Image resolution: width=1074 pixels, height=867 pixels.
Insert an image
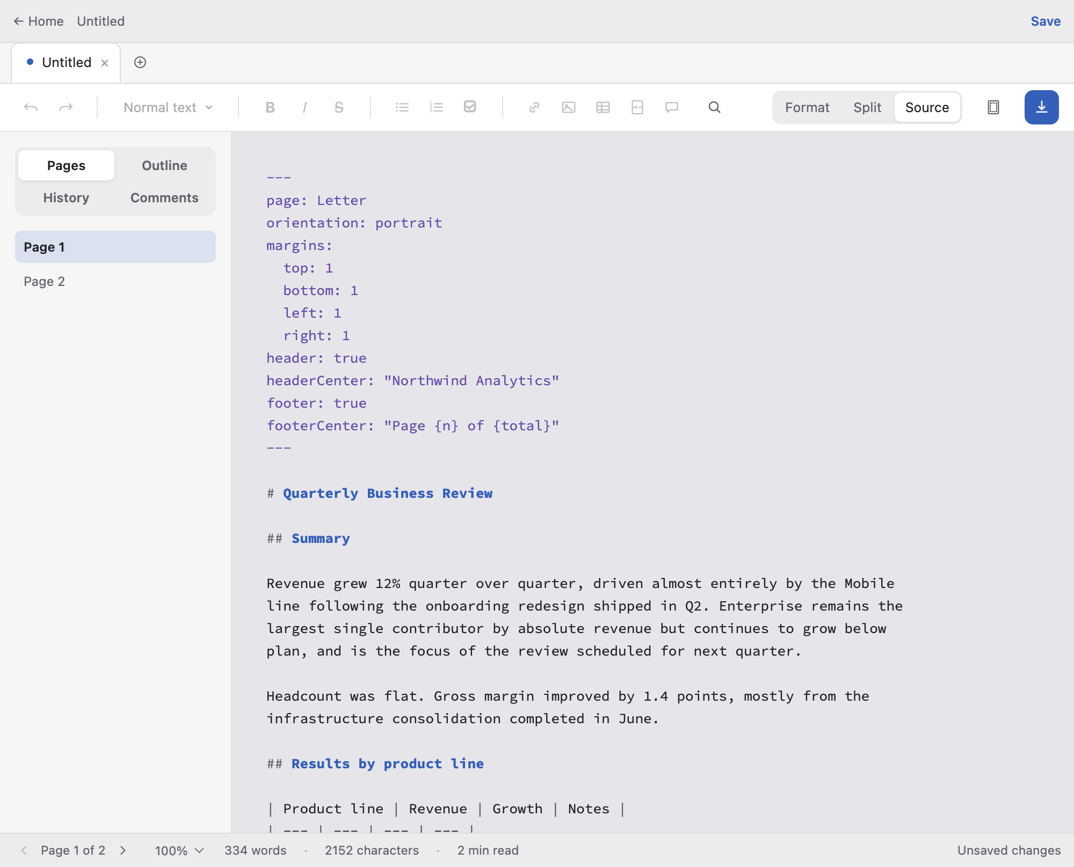(x=569, y=107)
